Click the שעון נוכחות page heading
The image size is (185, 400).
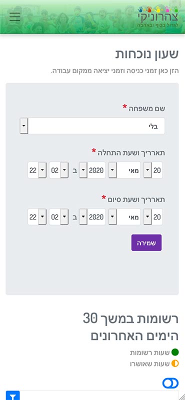point(146,54)
